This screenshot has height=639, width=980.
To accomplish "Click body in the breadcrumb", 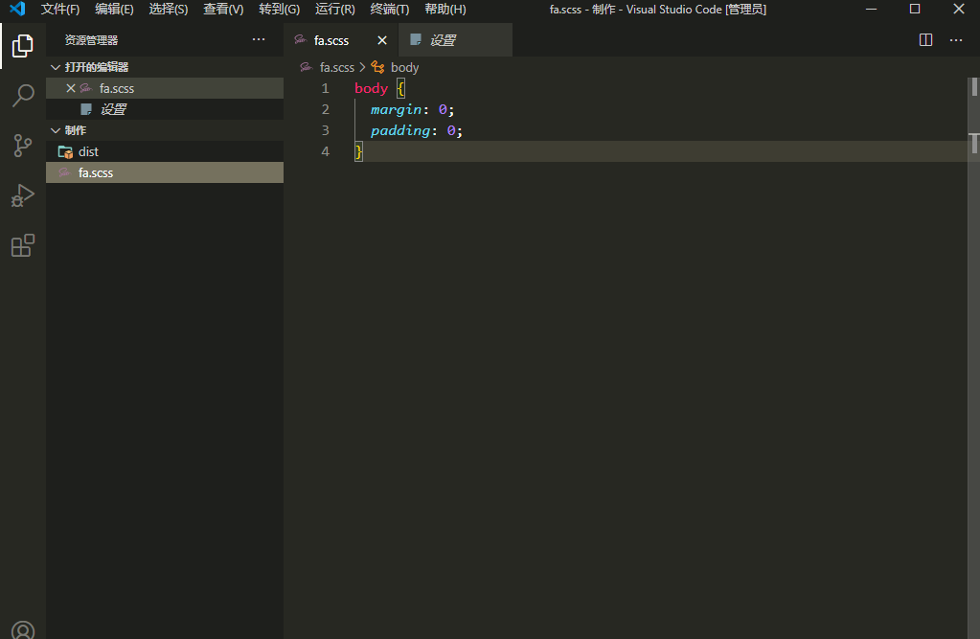I will coord(404,67).
